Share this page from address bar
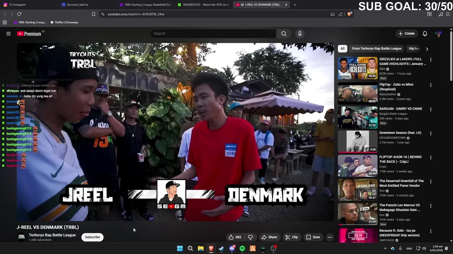 coord(340,14)
